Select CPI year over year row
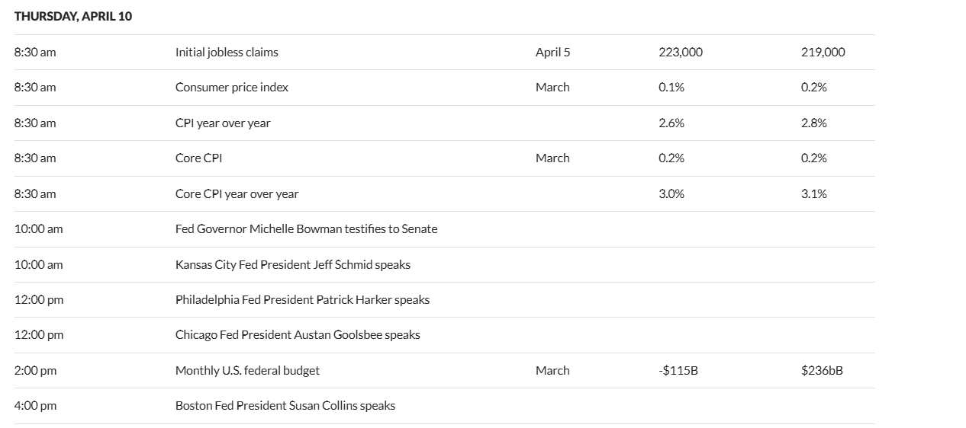 point(223,123)
